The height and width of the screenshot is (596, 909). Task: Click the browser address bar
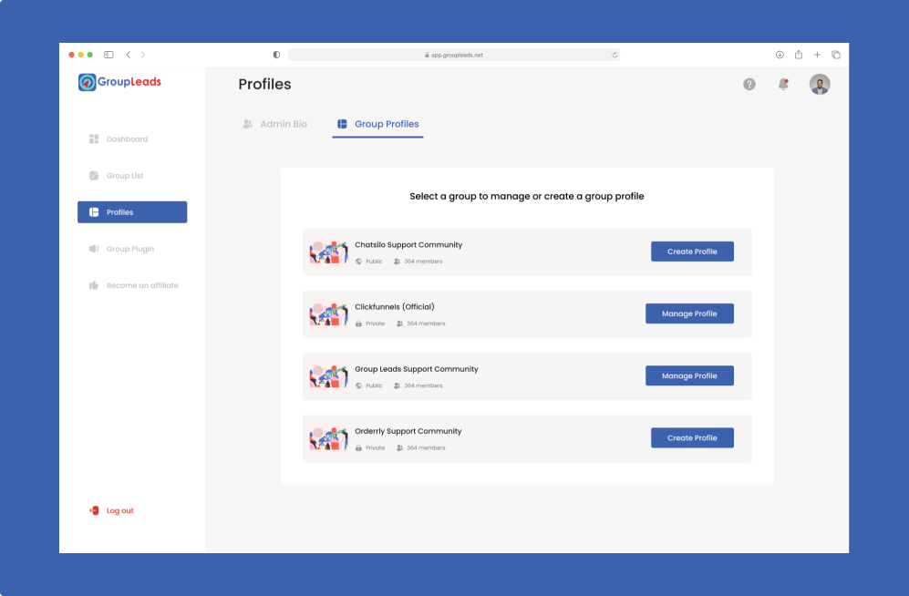click(x=454, y=55)
